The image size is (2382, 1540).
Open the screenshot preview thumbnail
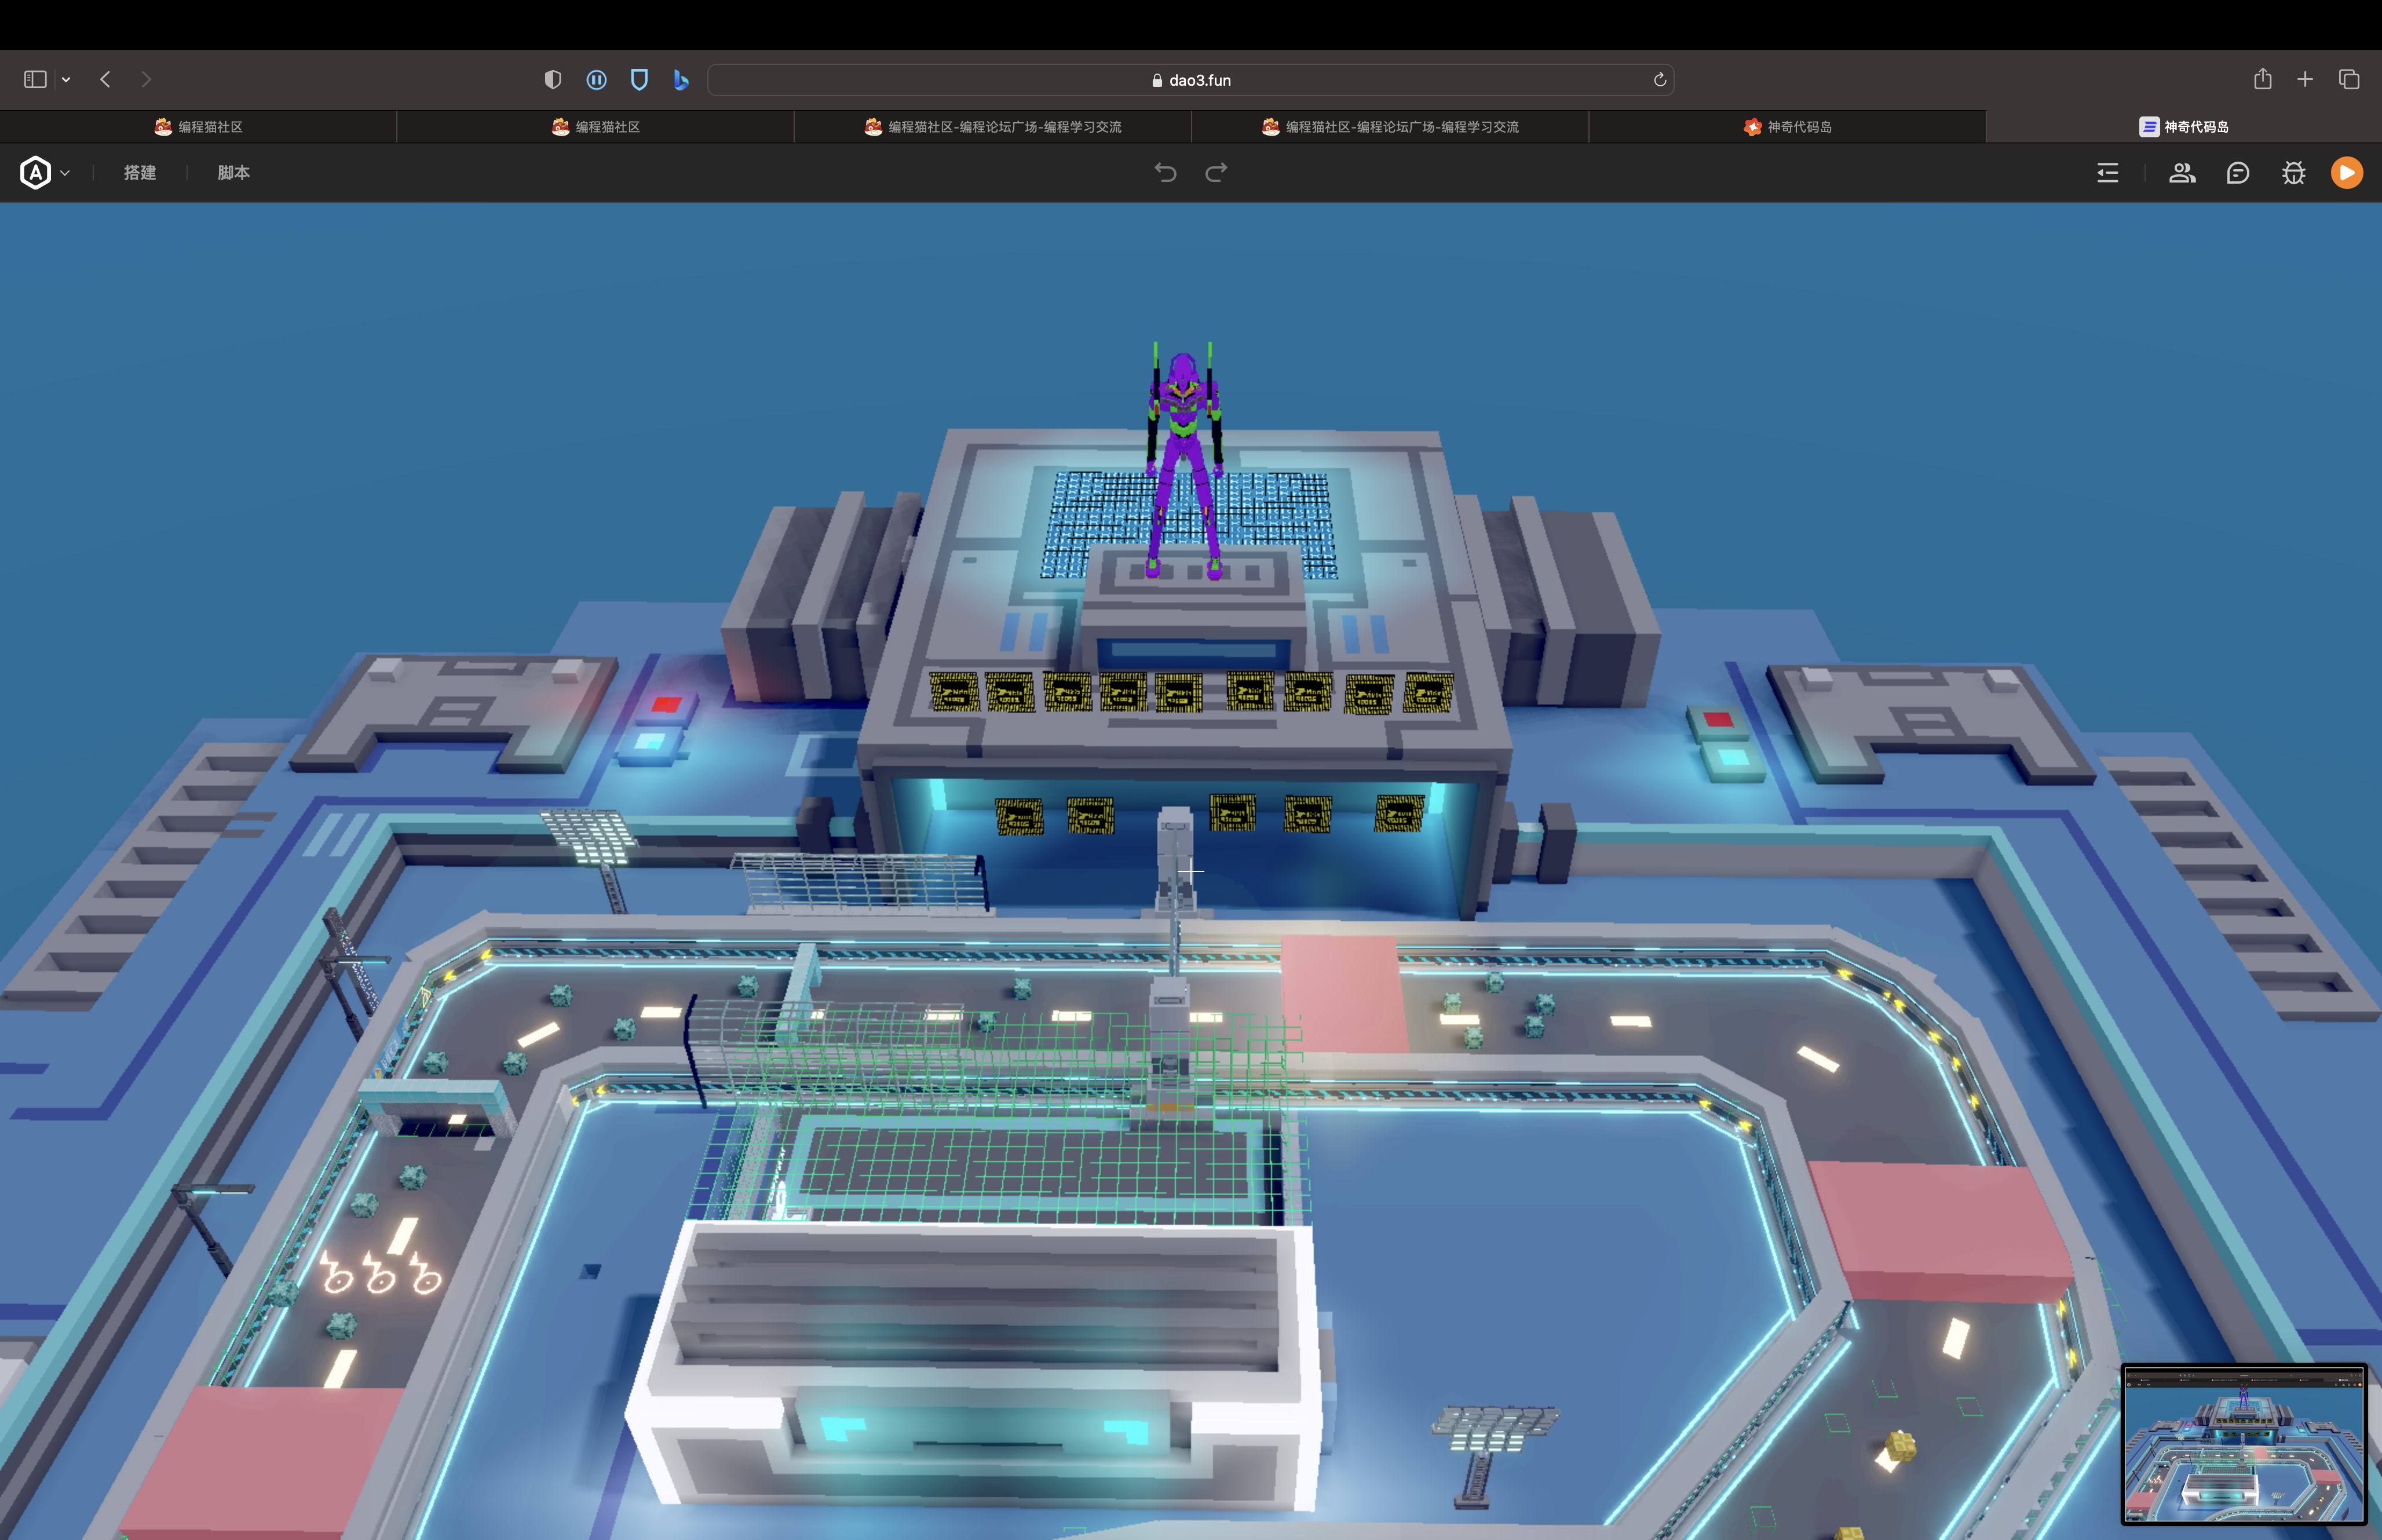point(2244,1445)
